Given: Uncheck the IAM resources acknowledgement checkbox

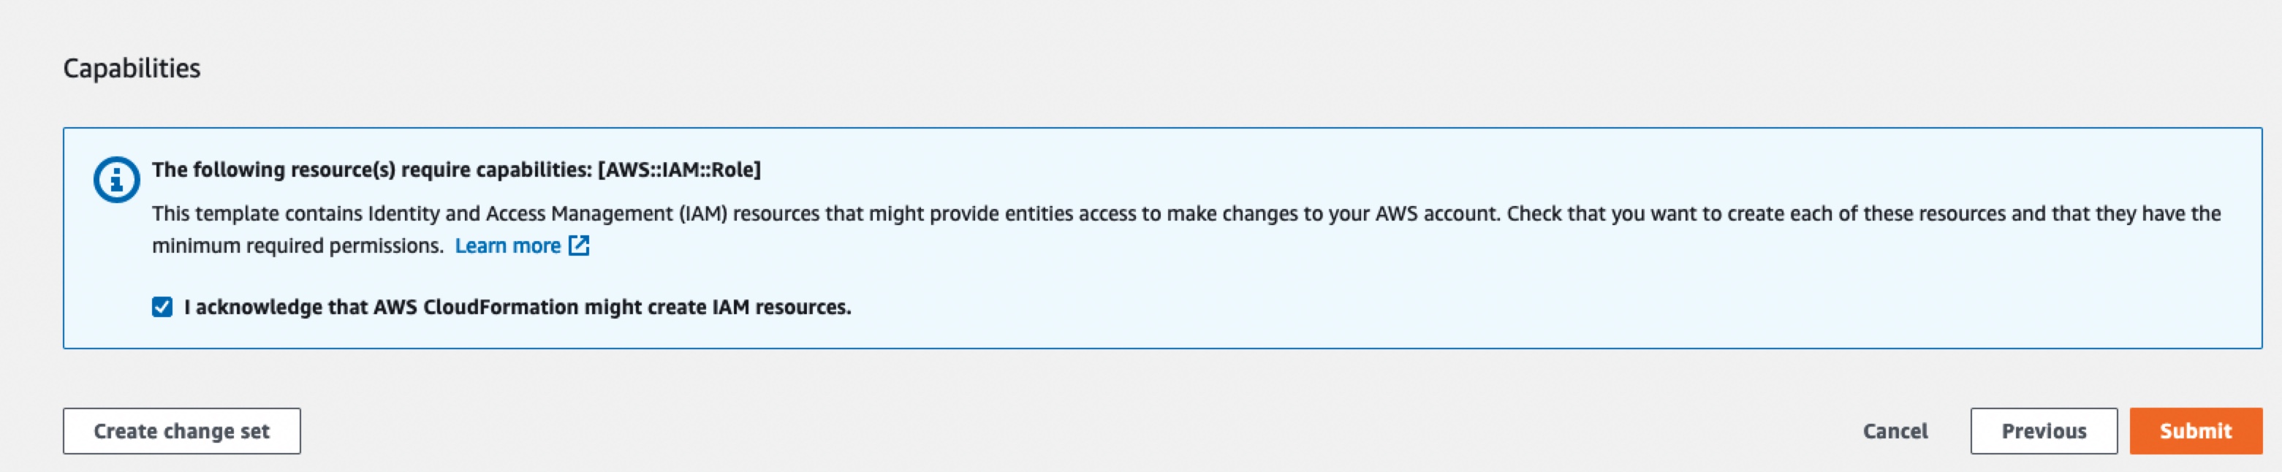Looking at the screenshot, I should 162,306.
